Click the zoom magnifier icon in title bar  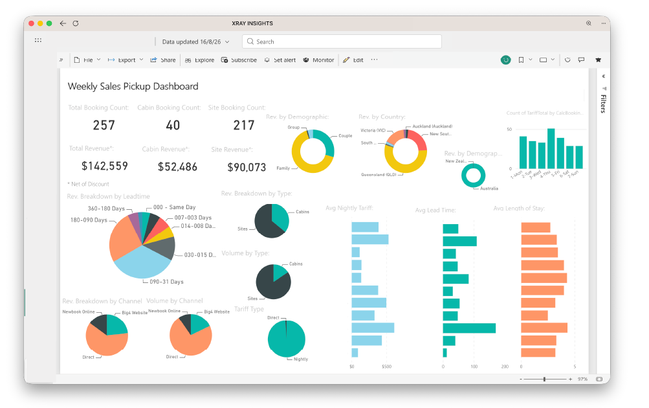click(x=588, y=23)
